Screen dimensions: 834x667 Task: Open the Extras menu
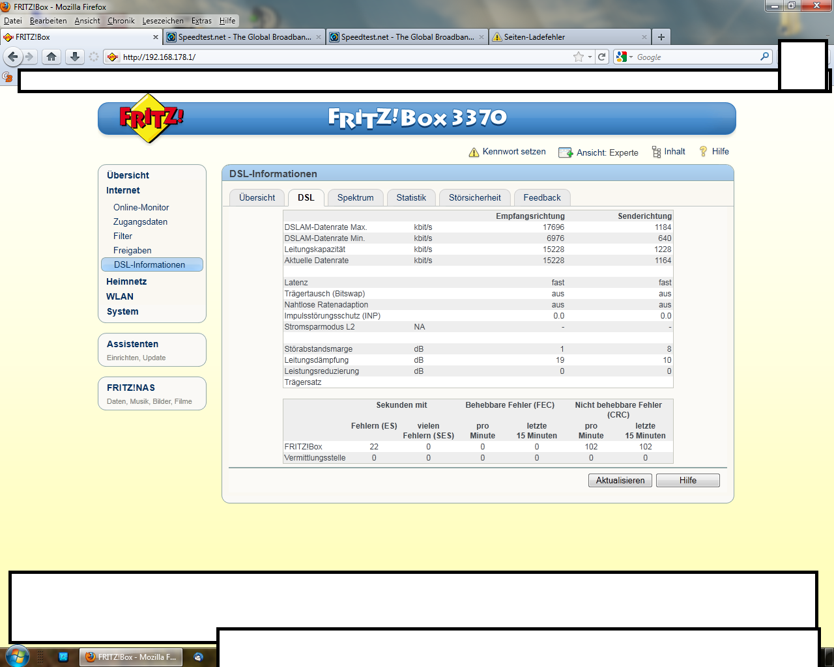(x=201, y=21)
